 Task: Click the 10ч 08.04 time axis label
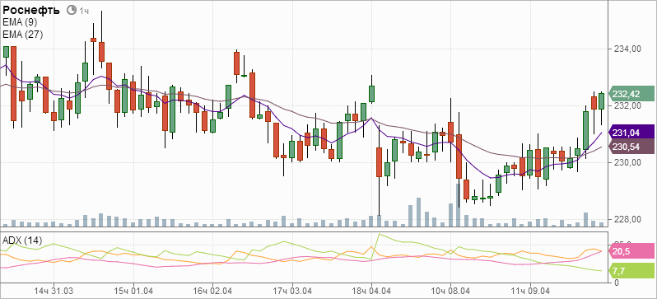[x=450, y=291]
